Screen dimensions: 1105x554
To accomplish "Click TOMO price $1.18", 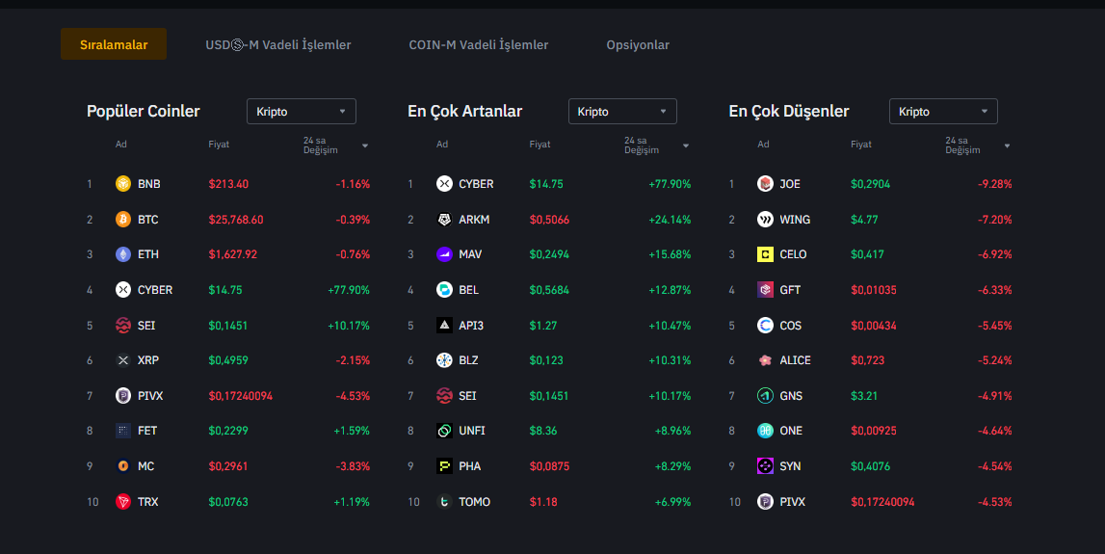I will pyautogui.click(x=542, y=502).
